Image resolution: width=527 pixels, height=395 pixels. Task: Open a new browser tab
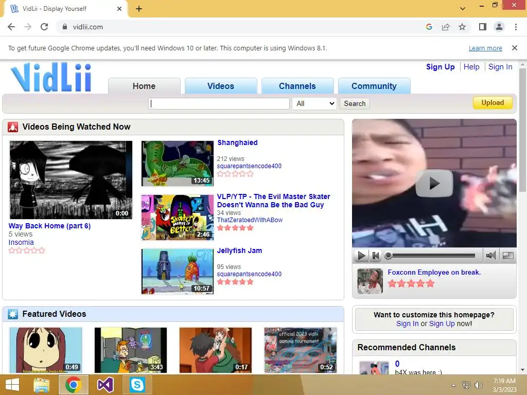click(139, 9)
